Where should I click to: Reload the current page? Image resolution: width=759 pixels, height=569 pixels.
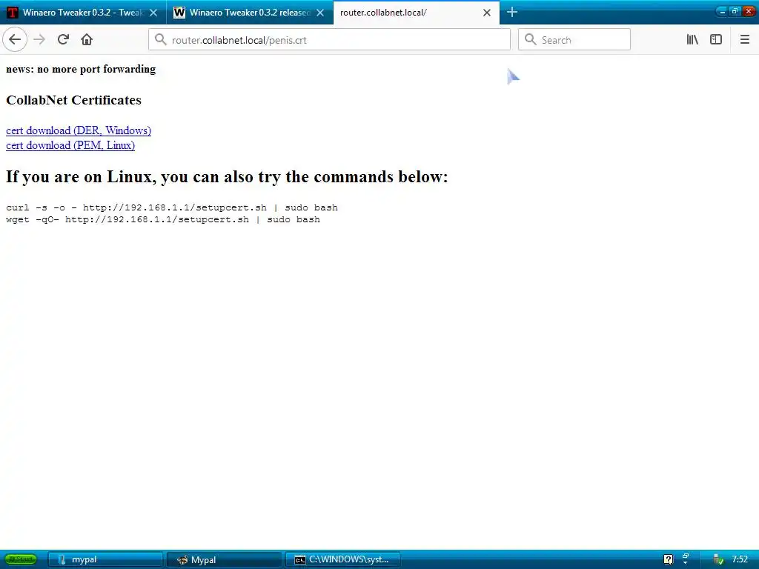pyautogui.click(x=63, y=39)
